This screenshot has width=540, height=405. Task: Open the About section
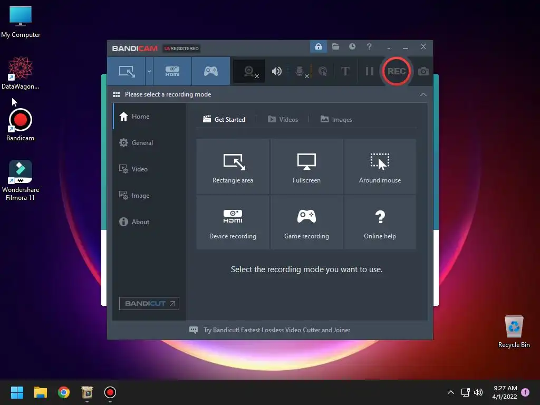click(149, 222)
